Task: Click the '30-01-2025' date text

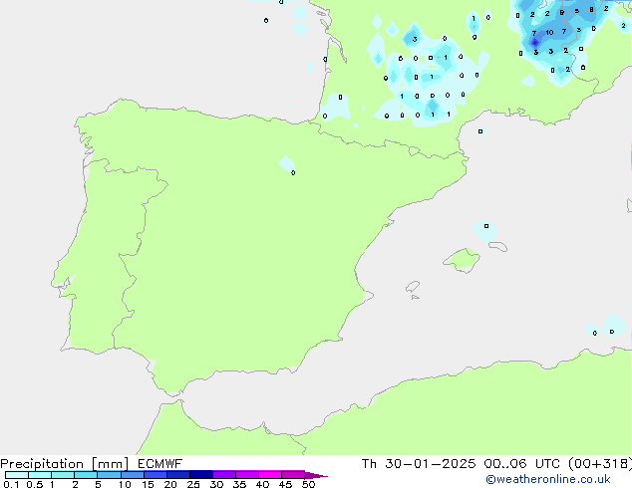Action: pos(430,464)
